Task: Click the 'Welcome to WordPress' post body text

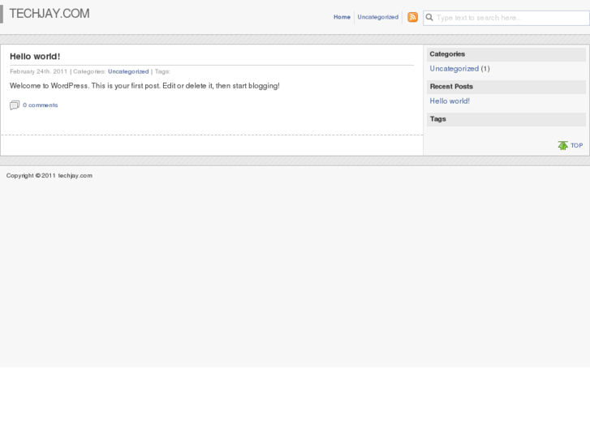Action: 144,86
